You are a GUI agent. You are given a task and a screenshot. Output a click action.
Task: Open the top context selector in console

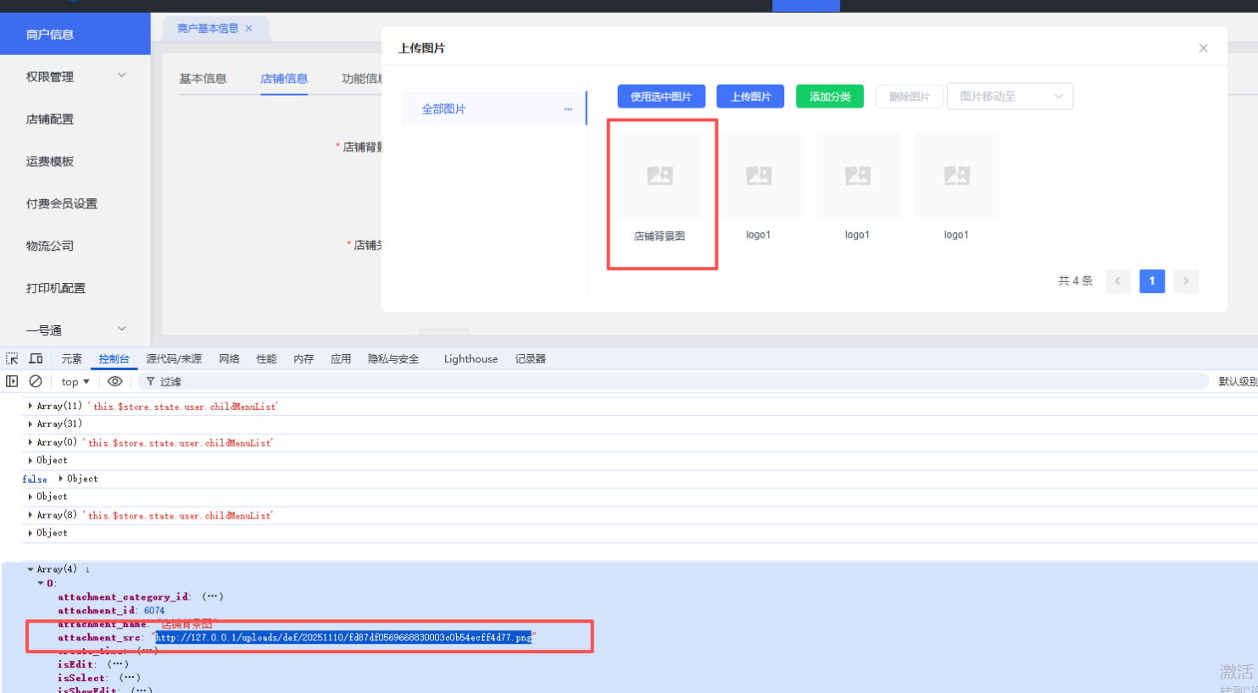coord(75,382)
